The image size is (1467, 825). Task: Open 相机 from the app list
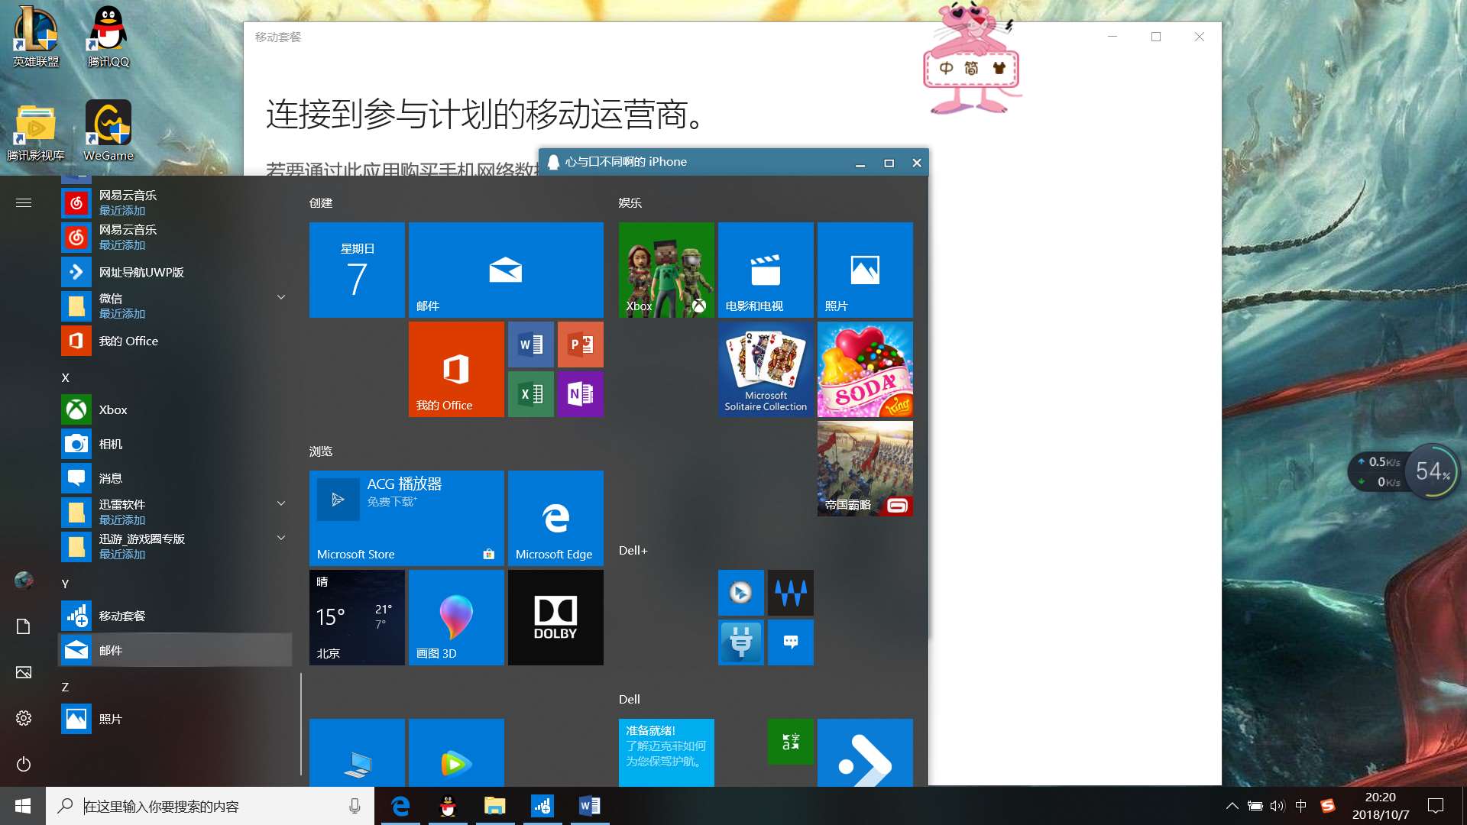(176, 444)
